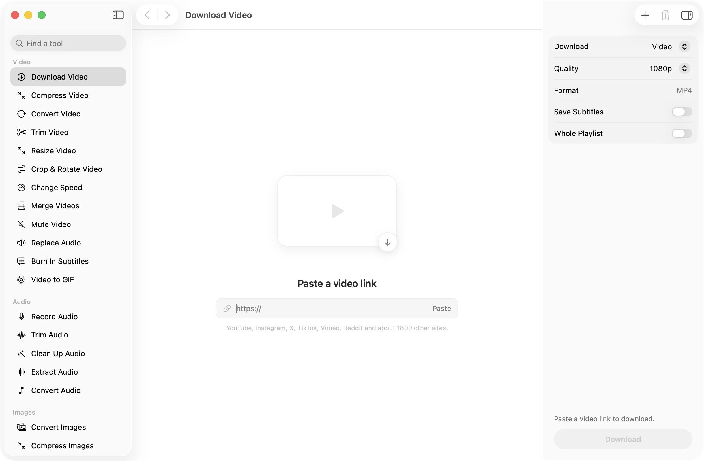
Task: Click the Mute Video speaker icon
Action: tap(21, 224)
